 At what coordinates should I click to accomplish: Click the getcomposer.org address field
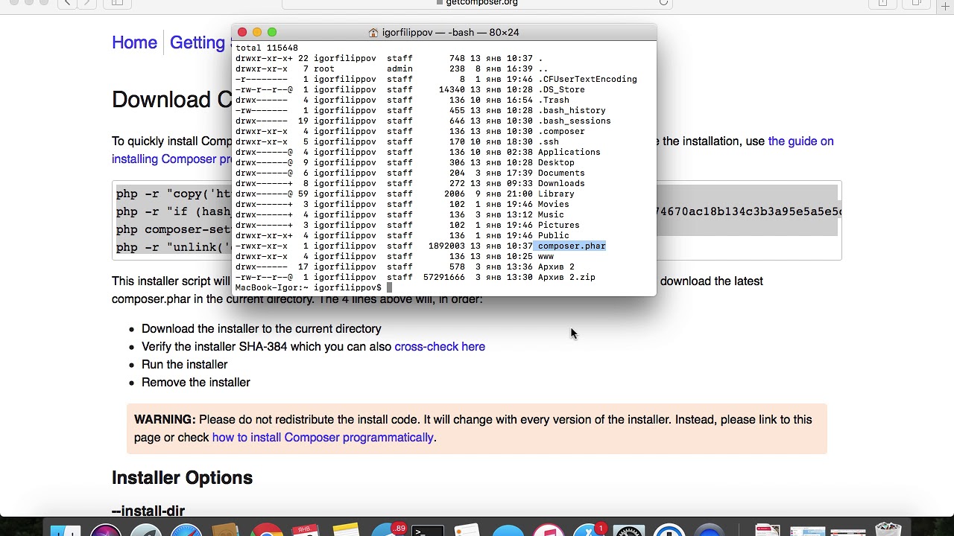(x=477, y=3)
